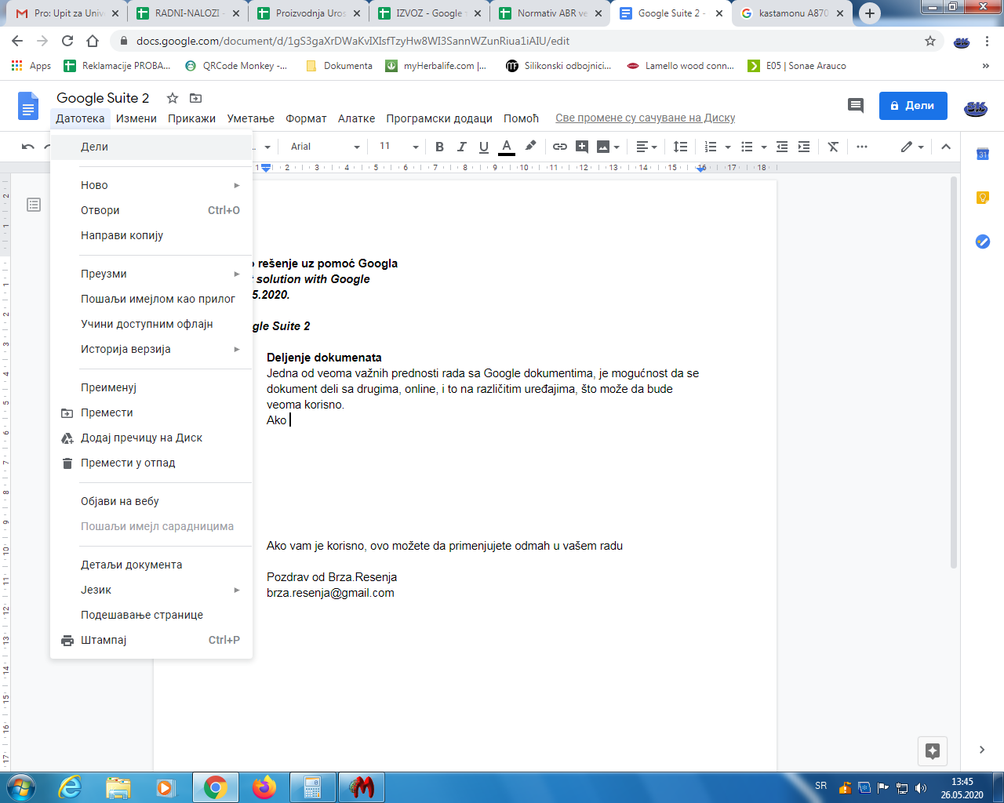1004x803 pixels.
Task: Collapse the menus with the up chevron
Action: (946, 147)
